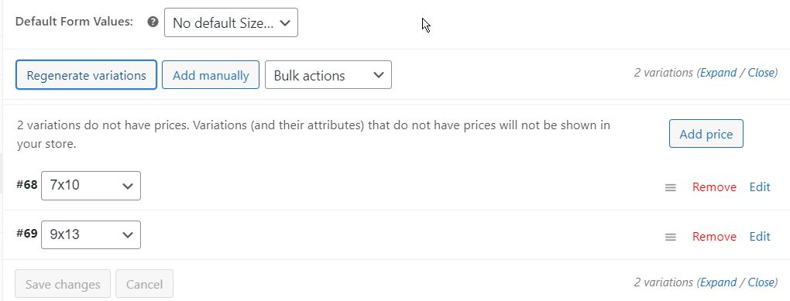Screen dimensions: 790x301
Task: Click Add manually button
Action: (x=211, y=75)
